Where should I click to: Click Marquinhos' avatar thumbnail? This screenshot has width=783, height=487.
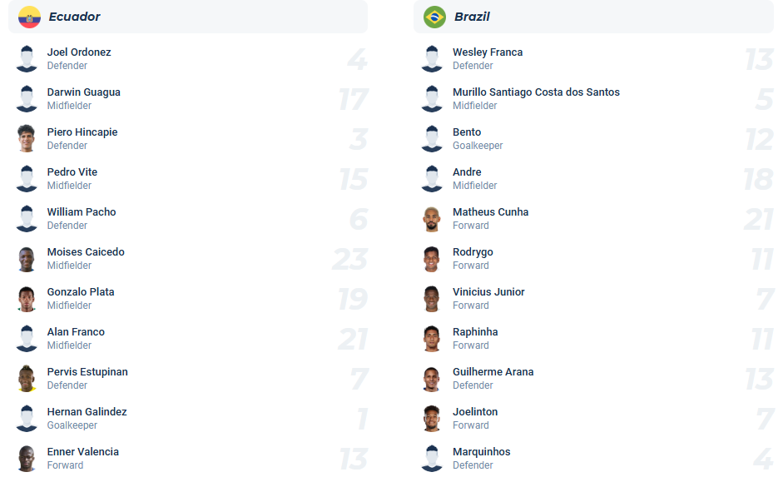click(x=432, y=458)
